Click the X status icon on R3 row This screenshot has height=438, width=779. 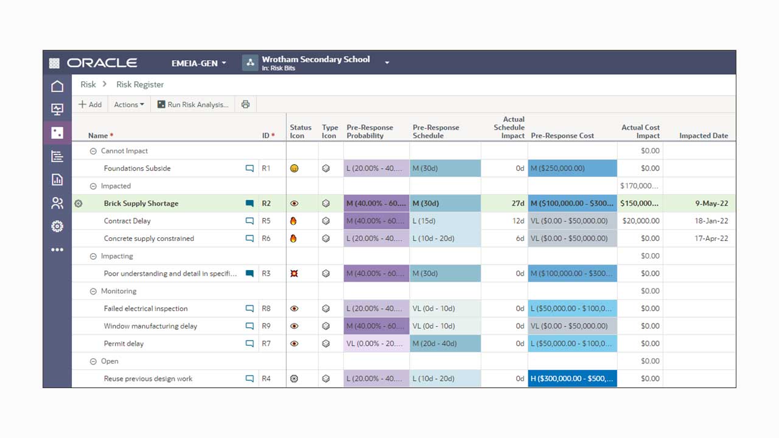pyautogui.click(x=294, y=273)
